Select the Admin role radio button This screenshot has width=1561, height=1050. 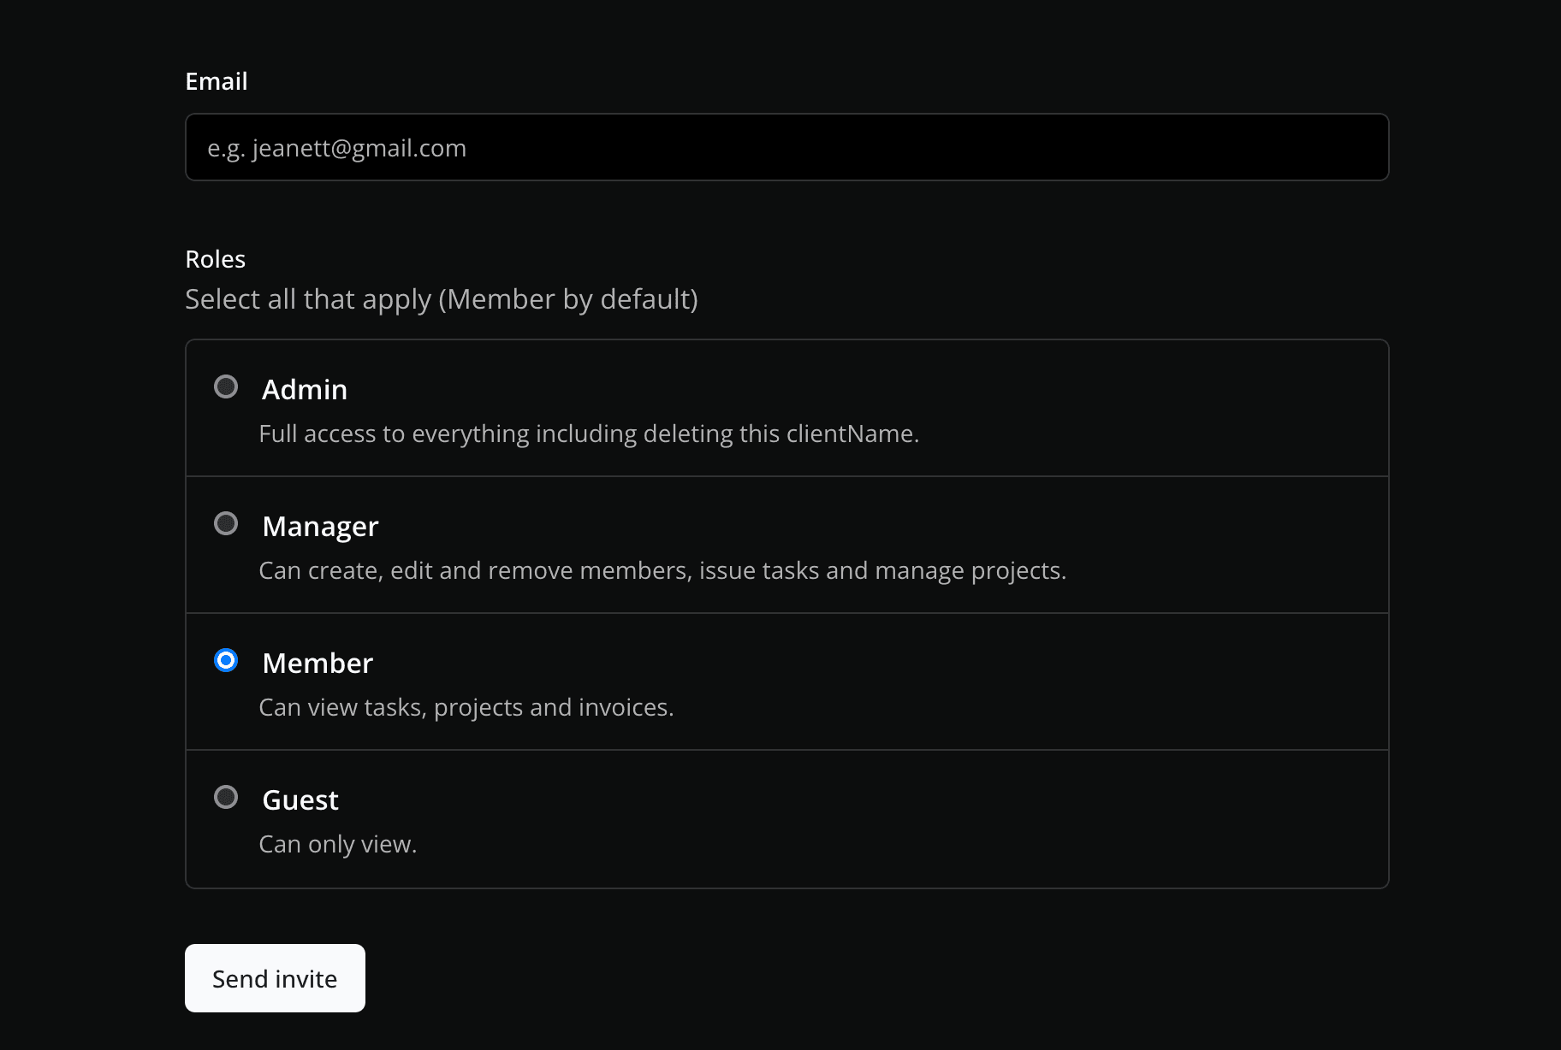(x=226, y=387)
